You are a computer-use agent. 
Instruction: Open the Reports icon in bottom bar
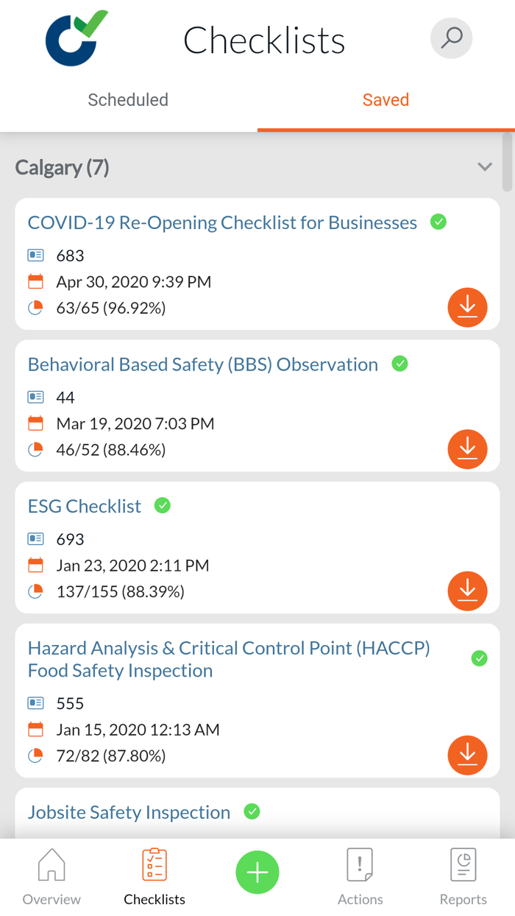tap(463, 876)
